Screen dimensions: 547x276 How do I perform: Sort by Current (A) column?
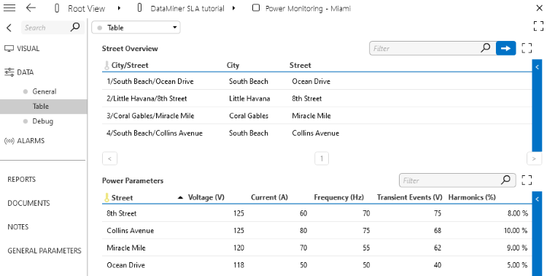pyautogui.click(x=269, y=197)
